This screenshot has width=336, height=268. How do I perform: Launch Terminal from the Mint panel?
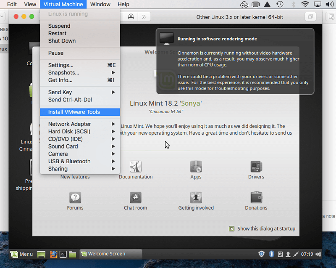click(x=63, y=254)
